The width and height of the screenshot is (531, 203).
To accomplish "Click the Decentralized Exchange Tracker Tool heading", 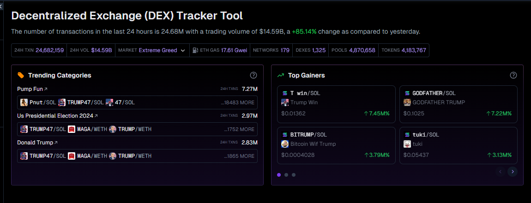I will [x=127, y=16].
